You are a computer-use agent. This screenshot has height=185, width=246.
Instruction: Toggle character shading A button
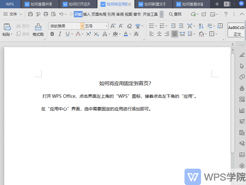(x=136, y=34)
